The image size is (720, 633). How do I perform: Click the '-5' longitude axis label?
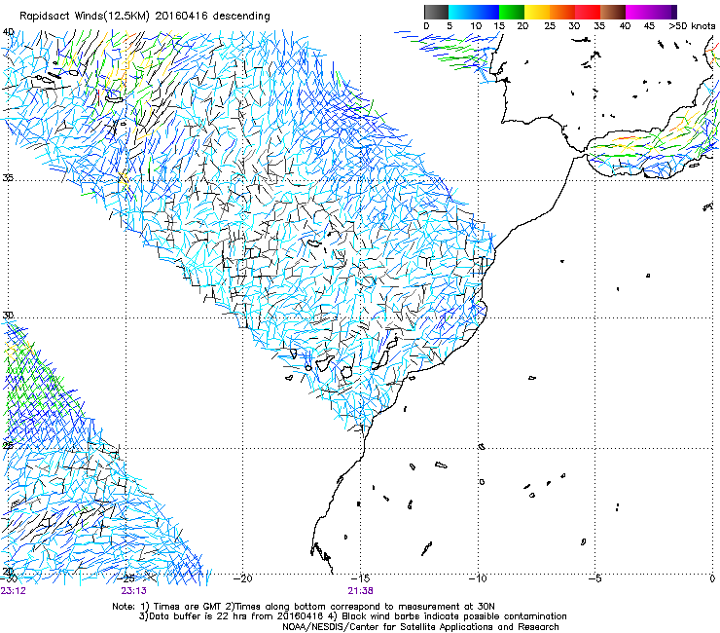(x=594, y=578)
